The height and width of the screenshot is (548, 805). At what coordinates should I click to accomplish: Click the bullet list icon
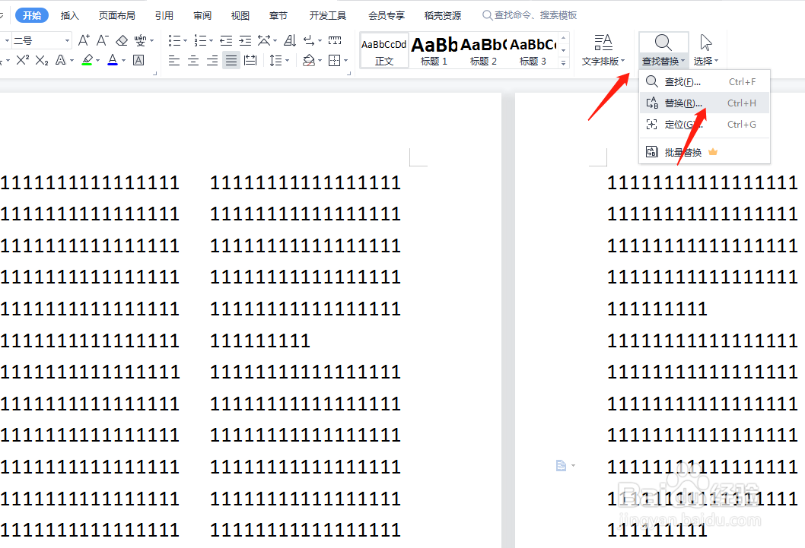click(x=174, y=40)
